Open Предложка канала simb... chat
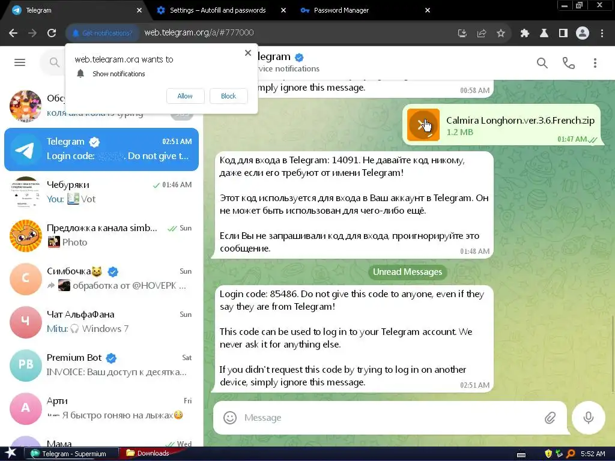 [x=101, y=235]
